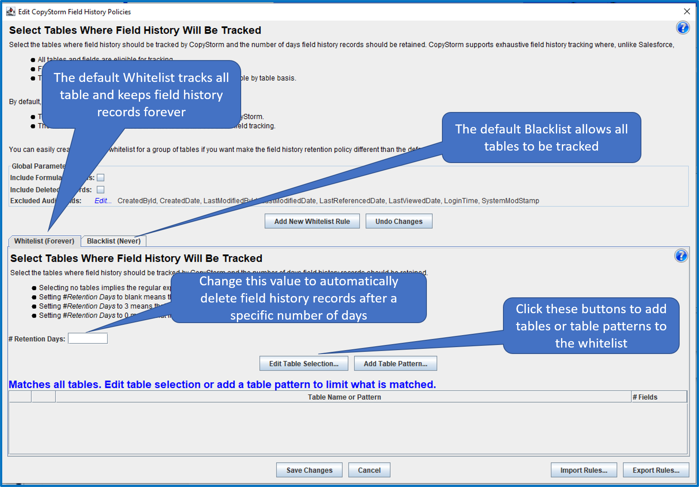Save Changes to field history policies
Image resolution: width=699 pixels, height=487 pixels.
310,470
